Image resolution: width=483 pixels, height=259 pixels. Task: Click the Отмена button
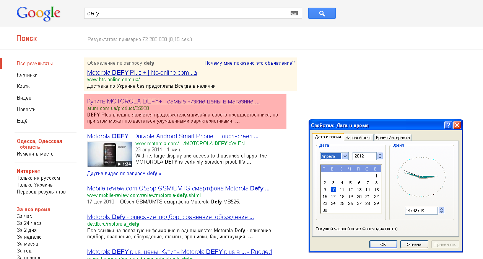414,244
